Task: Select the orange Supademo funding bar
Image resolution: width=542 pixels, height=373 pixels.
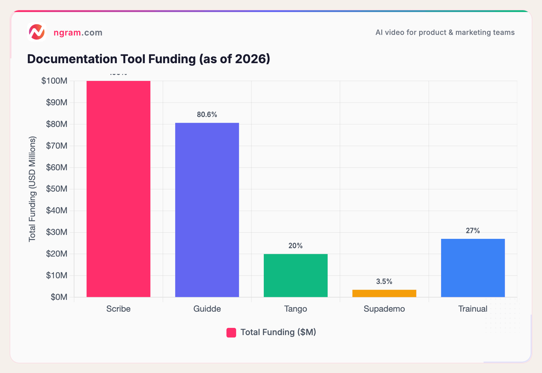Action: point(384,293)
